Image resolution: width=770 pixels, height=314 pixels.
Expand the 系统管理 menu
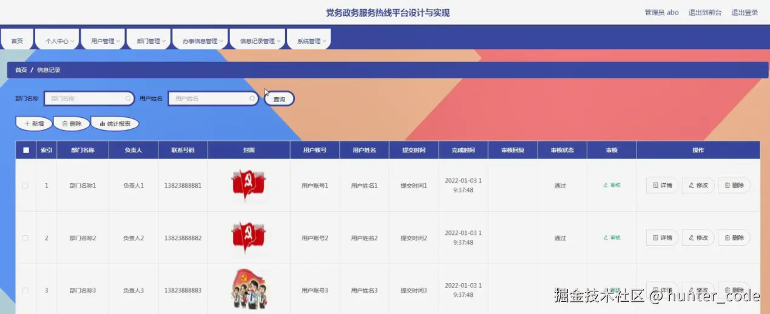click(x=309, y=40)
